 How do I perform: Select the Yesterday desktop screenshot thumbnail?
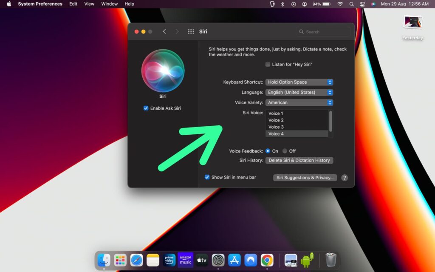point(413,23)
